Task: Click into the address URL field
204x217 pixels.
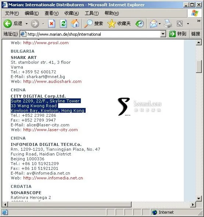Action: click(93, 34)
